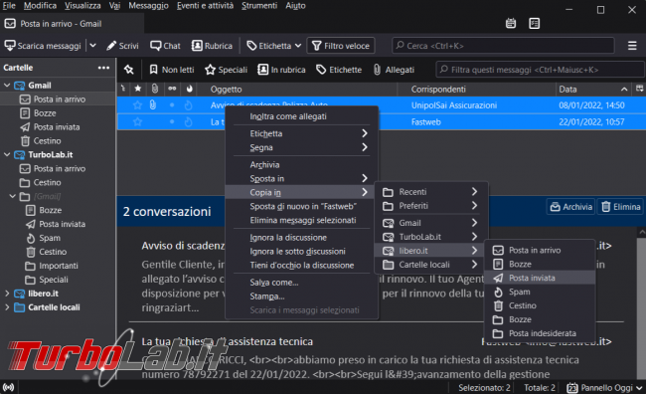Open the Chat toolbar button
The height and width of the screenshot is (394, 646).
(165, 46)
